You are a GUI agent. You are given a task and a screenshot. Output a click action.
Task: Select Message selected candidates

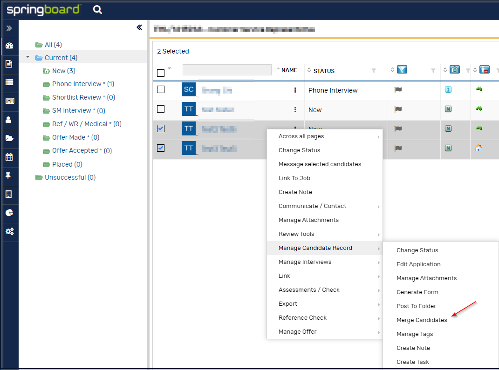click(x=320, y=164)
